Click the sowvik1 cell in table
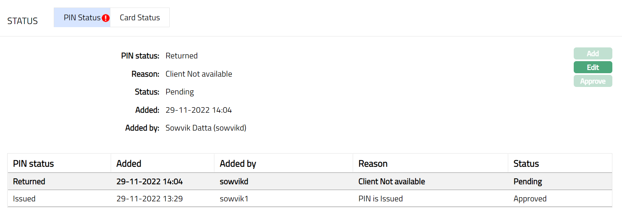The height and width of the screenshot is (212, 622). pyautogui.click(x=234, y=199)
